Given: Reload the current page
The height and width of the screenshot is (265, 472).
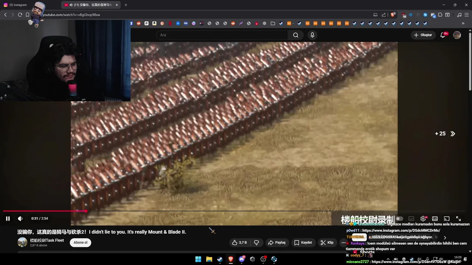Looking at the screenshot, I should click(x=20, y=15).
